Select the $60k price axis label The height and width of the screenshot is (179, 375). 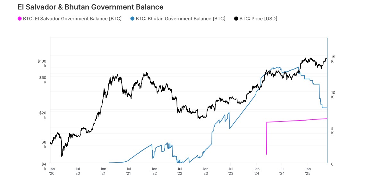tap(43, 80)
